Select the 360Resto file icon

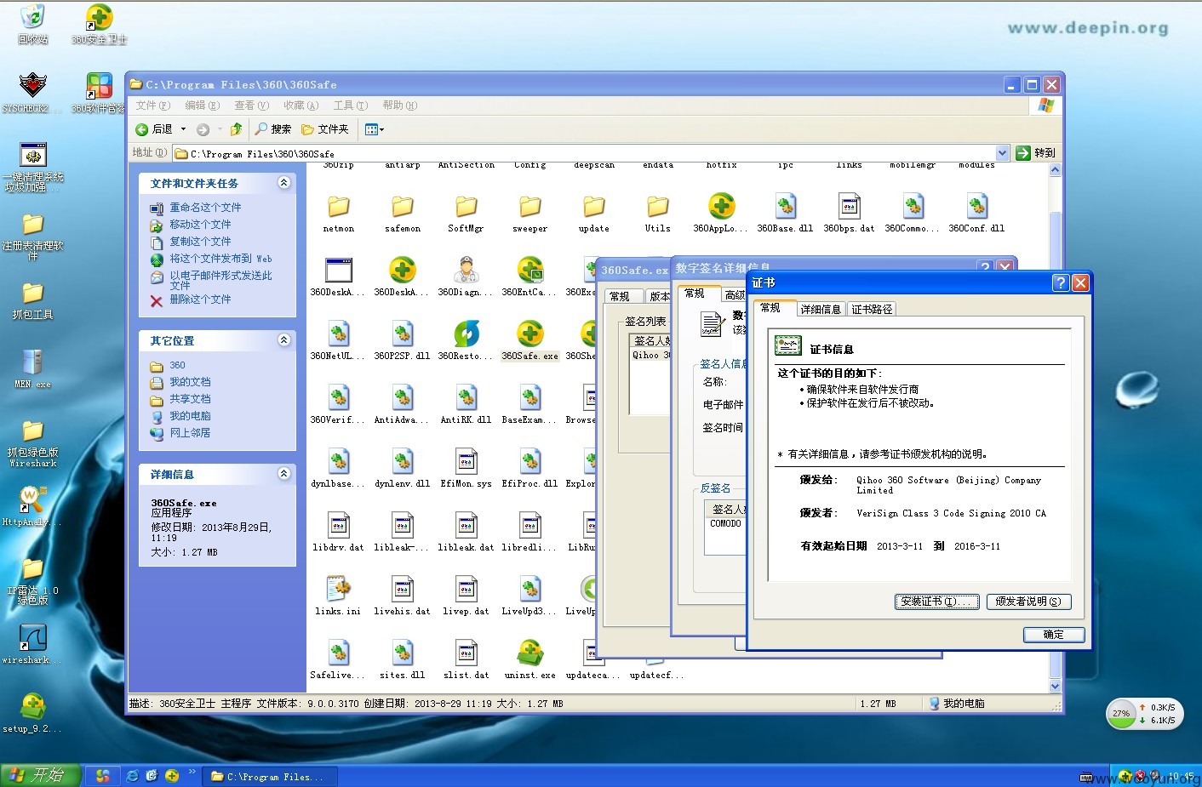coord(466,334)
